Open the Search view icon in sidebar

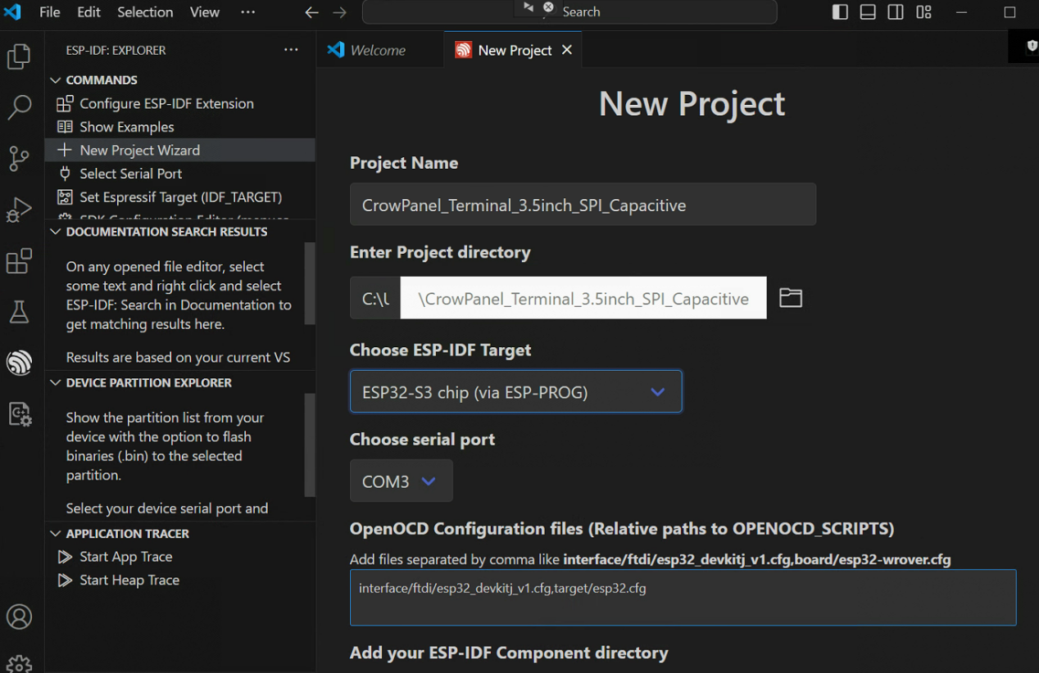click(19, 107)
